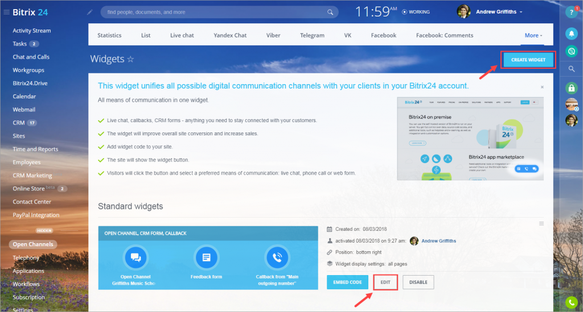The image size is (583, 312).
Task: Expand the More tab dropdown
Action: click(x=533, y=35)
